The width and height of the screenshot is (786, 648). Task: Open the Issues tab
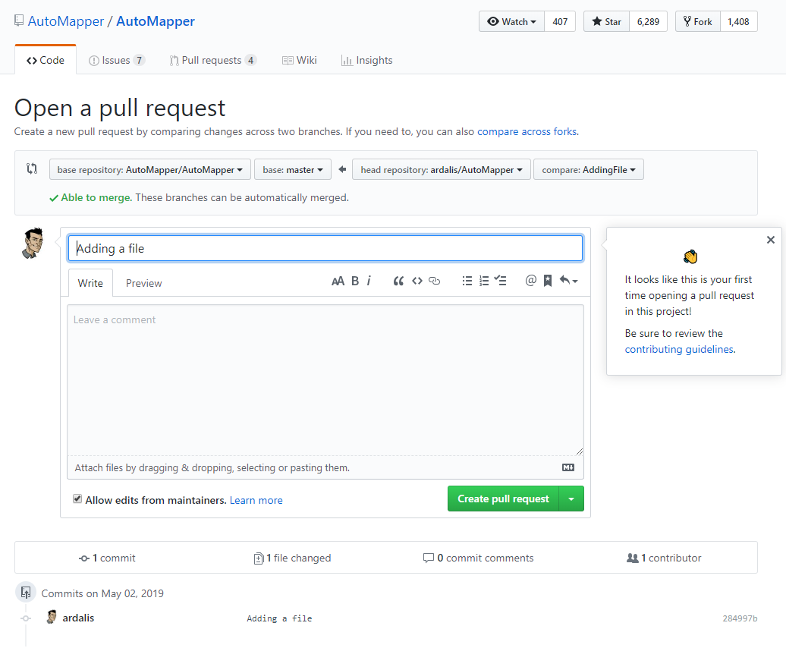117,60
